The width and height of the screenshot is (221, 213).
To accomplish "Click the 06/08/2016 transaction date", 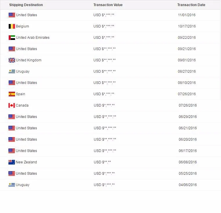I will pos(188,162).
